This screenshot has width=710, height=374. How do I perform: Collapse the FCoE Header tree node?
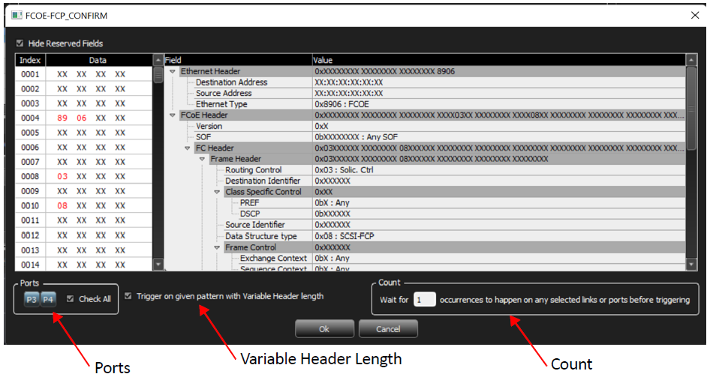pyautogui.click(x=173, y=115)
